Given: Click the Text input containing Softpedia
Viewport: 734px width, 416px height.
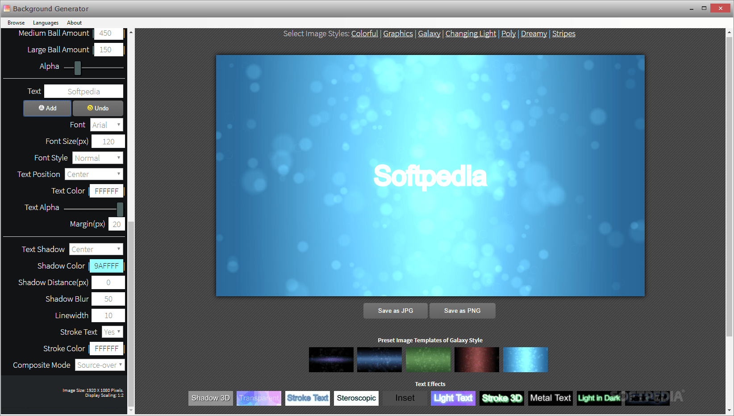Looking at the screenshot, I should (83, 91).
